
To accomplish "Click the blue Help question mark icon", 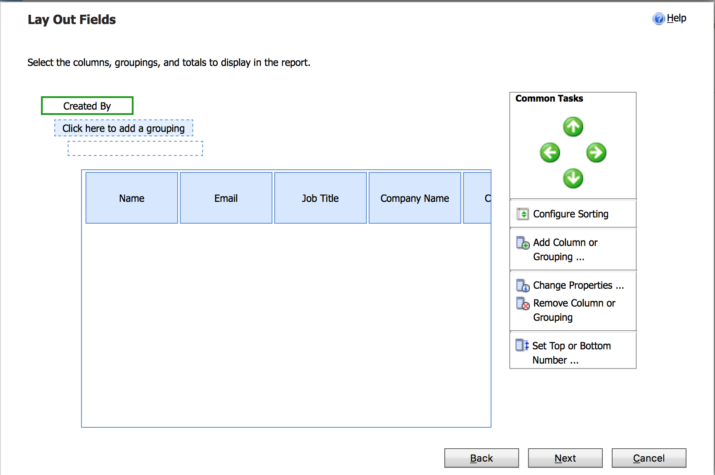I will click(x=658, y=18).
